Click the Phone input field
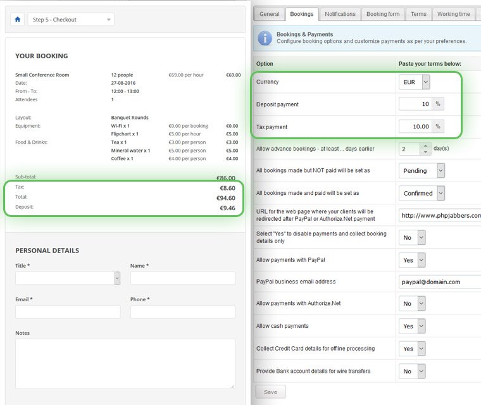Viewport: 481px width, 405px height. (183, 312)
